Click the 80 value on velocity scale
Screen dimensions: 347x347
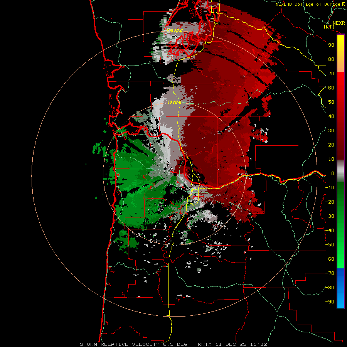click(331, 59)
